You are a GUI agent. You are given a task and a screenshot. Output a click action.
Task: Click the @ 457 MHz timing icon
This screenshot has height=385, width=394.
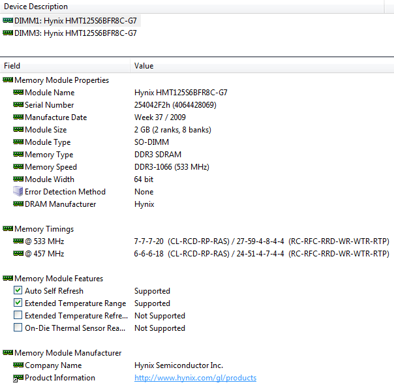tap(18, 254)
